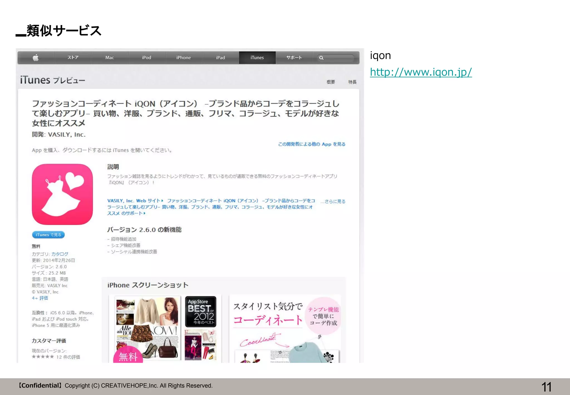Click the 互換性 iOS 6.0 以降 text
Image resolution: width=570 pixels, height=395 pixels.
63,319
